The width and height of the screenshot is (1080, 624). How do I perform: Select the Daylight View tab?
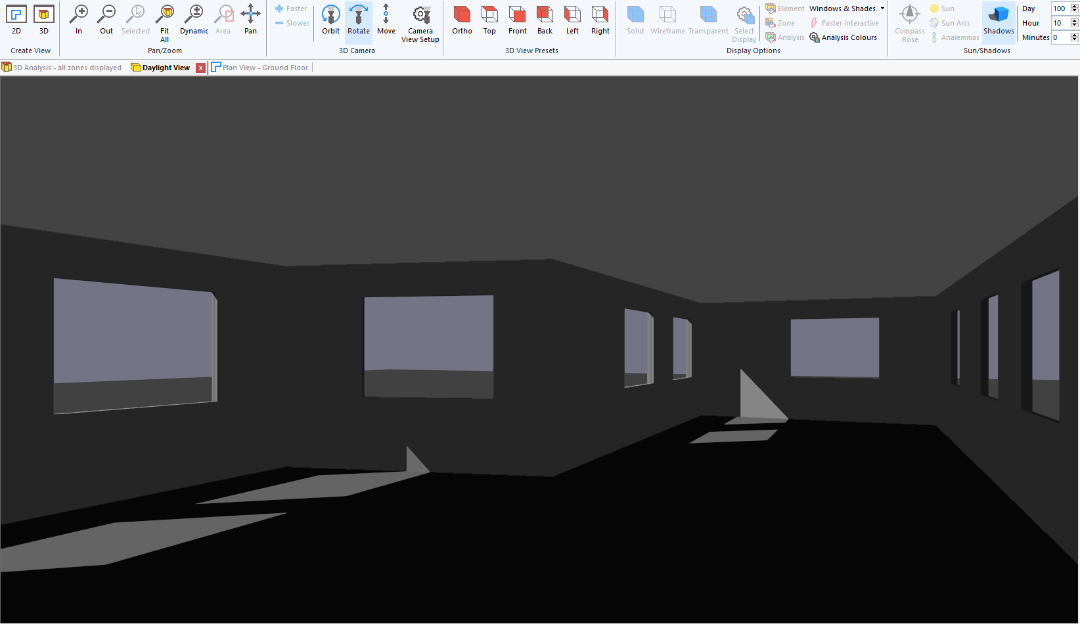click(x=161, y=68)
